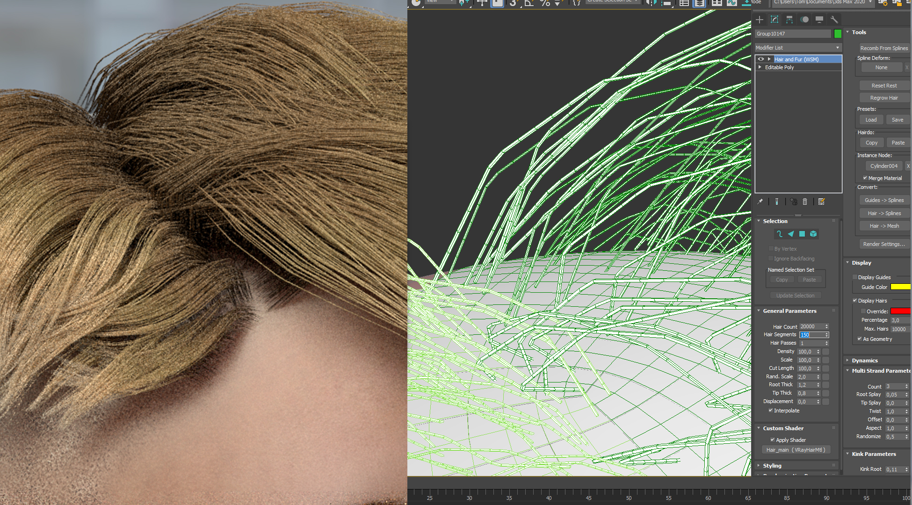Click the Percent Snap toggle icon
This screenshot has width=912, height=505.
click(545, 3)
